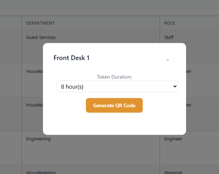Select the Guest Services department cell
The width and height of the screenshot is (219, 174).
(x=41, y=37)
